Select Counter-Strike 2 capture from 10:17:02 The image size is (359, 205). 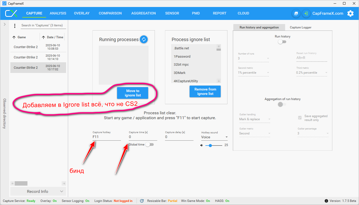(38, 68)
